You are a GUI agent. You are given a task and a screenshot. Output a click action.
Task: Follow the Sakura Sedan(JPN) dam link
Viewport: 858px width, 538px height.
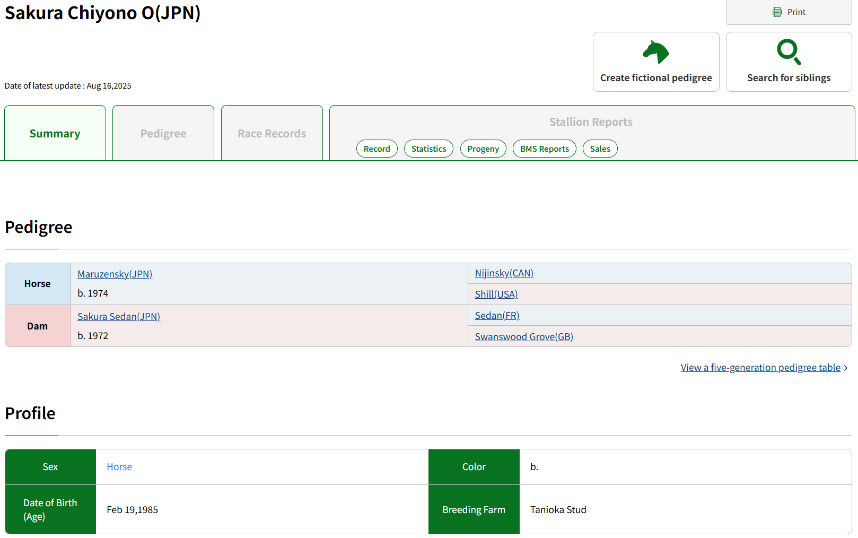click(x=119, y=316)
